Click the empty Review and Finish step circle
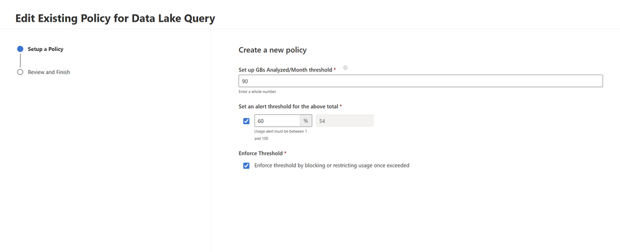The width and height of the screenshot is (620, 252). click(20, 72)
